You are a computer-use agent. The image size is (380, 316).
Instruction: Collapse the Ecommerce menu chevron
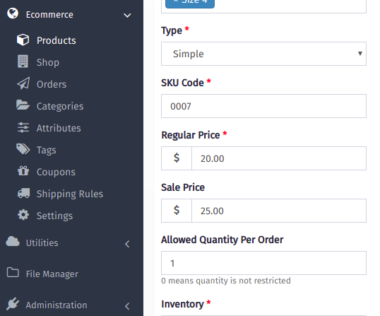click(x=127, y=16)
